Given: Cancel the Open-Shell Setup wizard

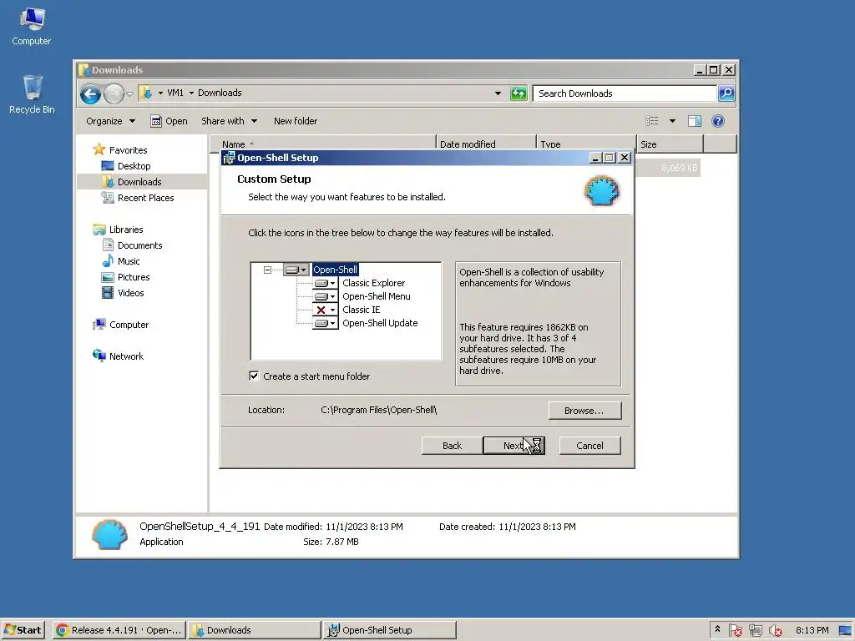Looking at the screenshot, I should coord(589,446).
